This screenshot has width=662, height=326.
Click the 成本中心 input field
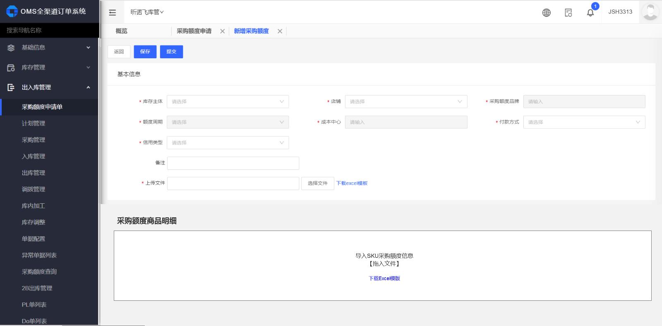[x=406, y=122]
